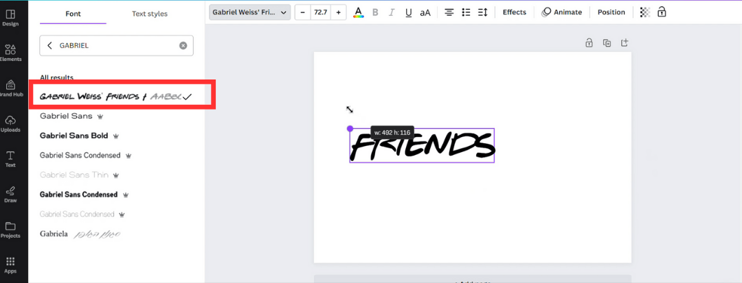Open the Elements sidebar panel
The width and height of the screenshot is (742, 283).
coord(10,52)
